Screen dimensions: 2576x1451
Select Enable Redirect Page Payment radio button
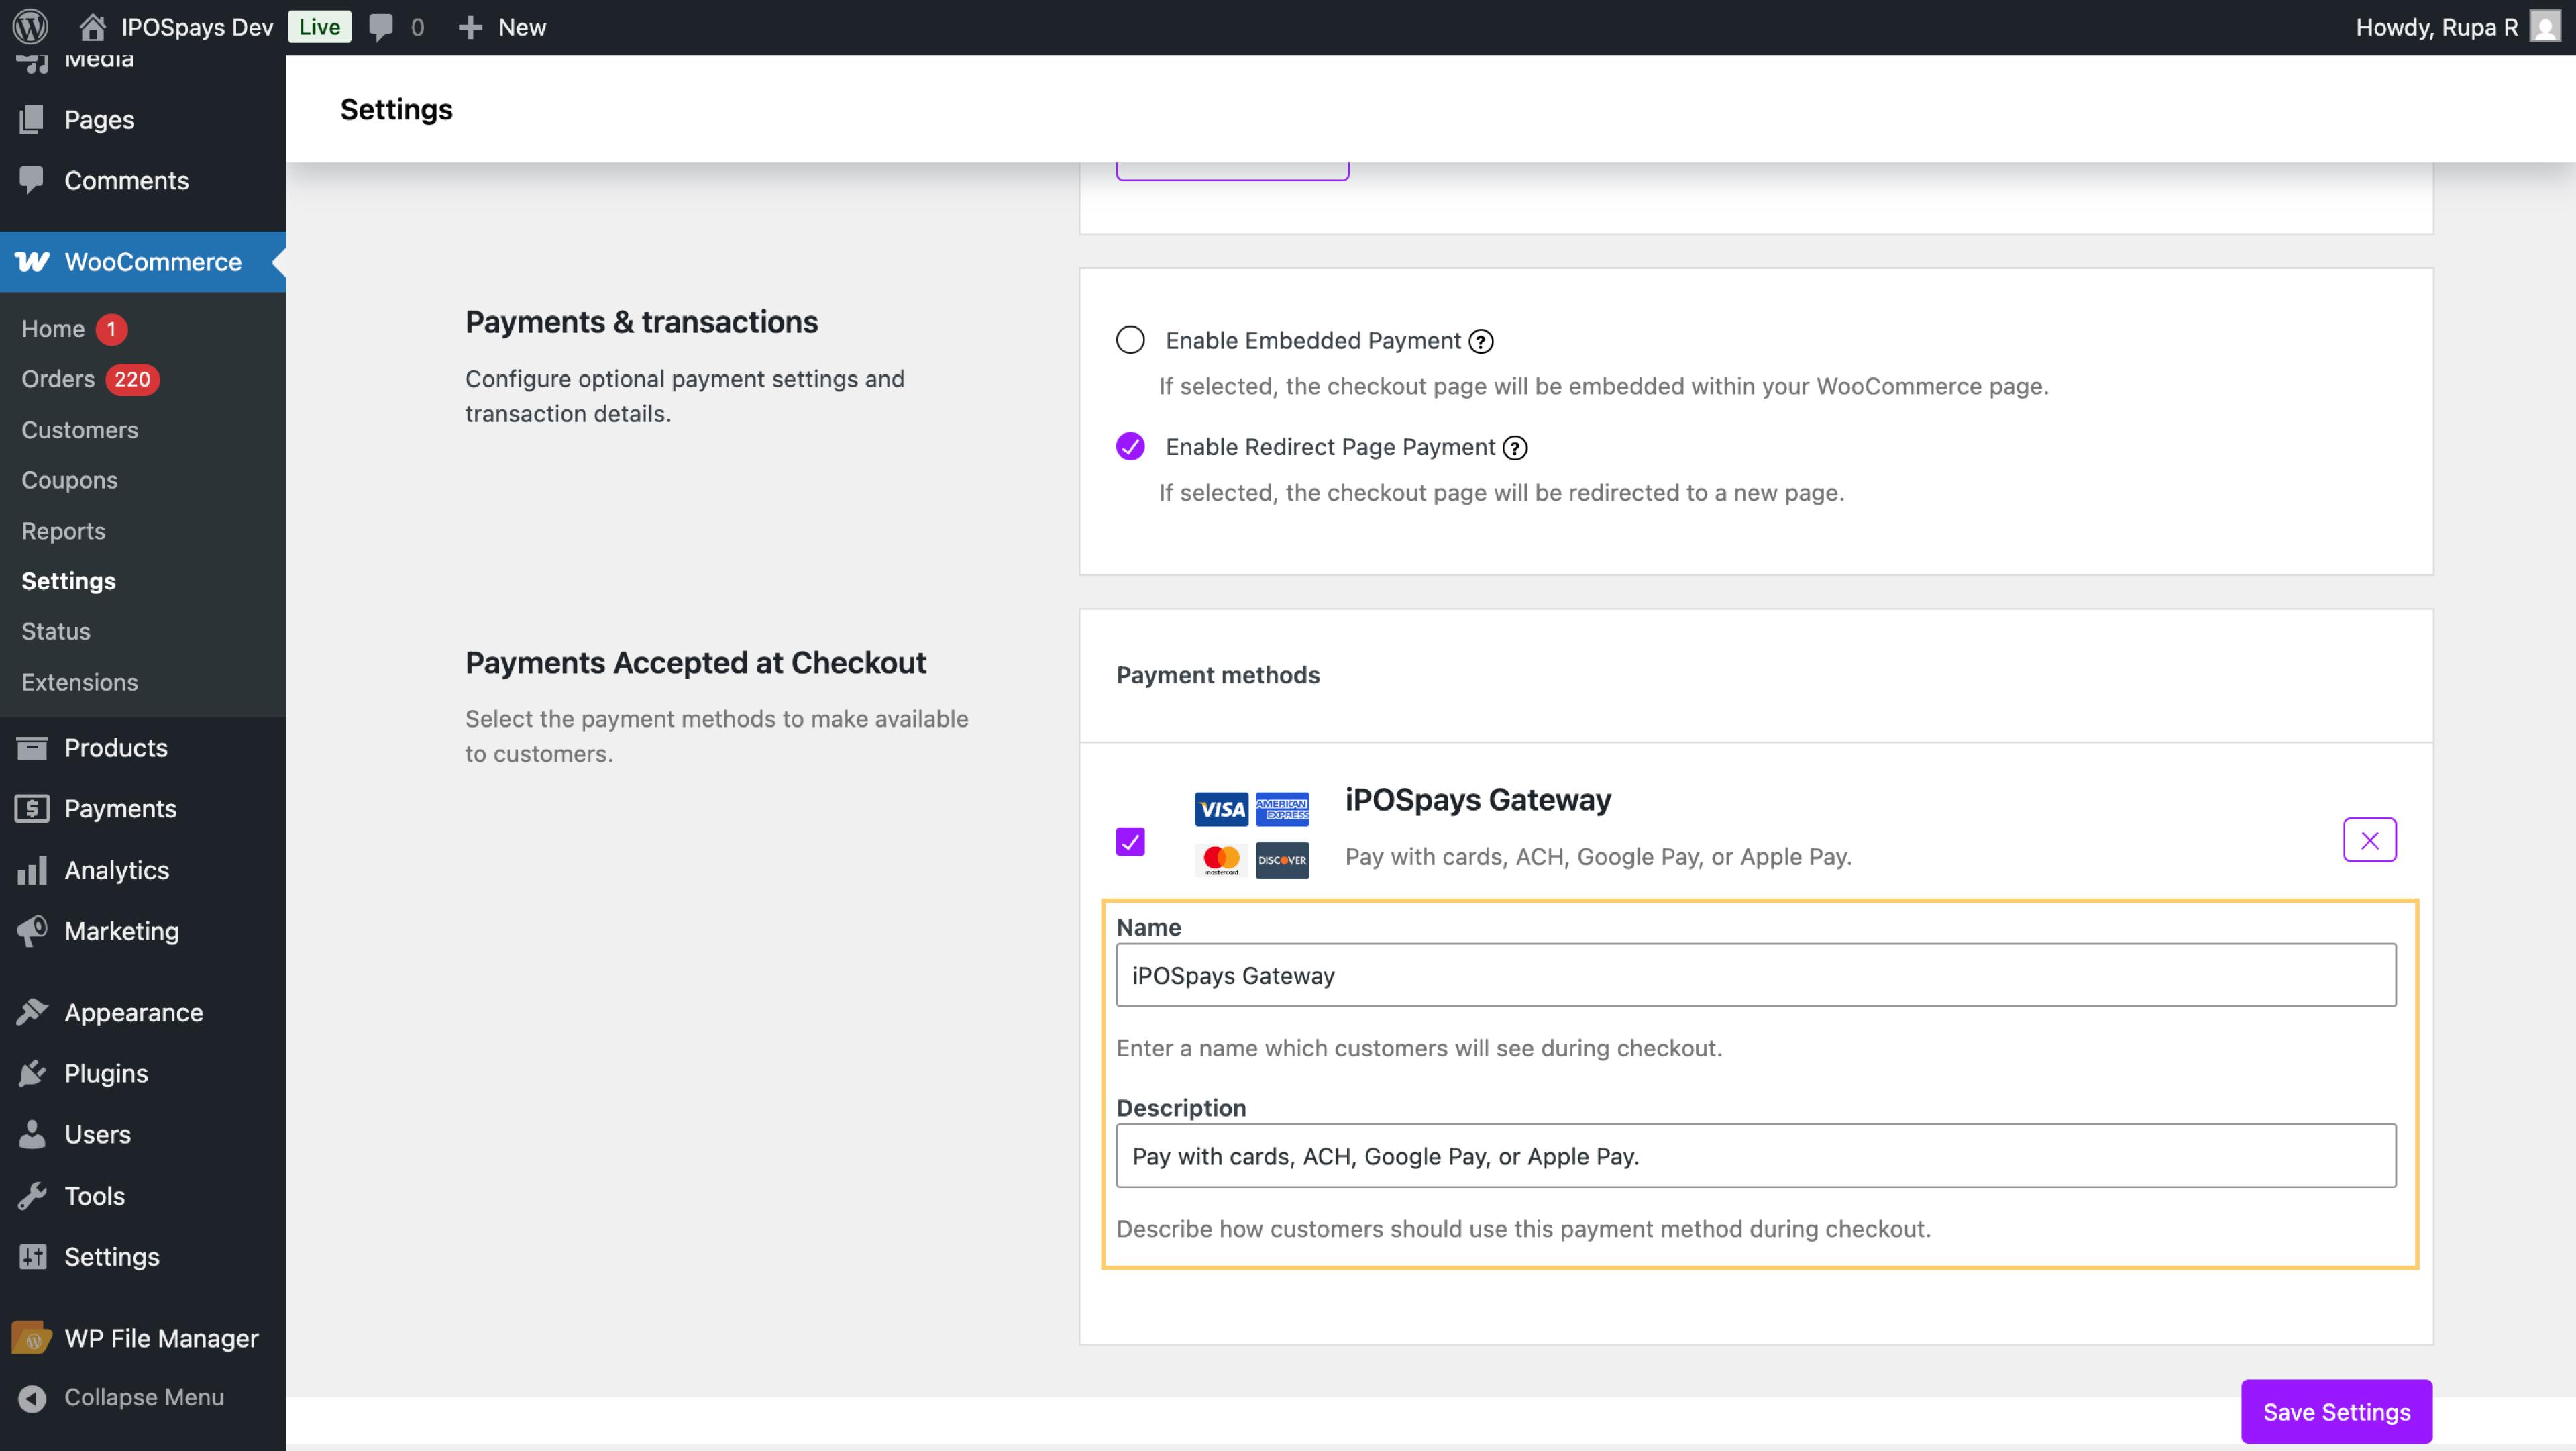point(1130,446)
